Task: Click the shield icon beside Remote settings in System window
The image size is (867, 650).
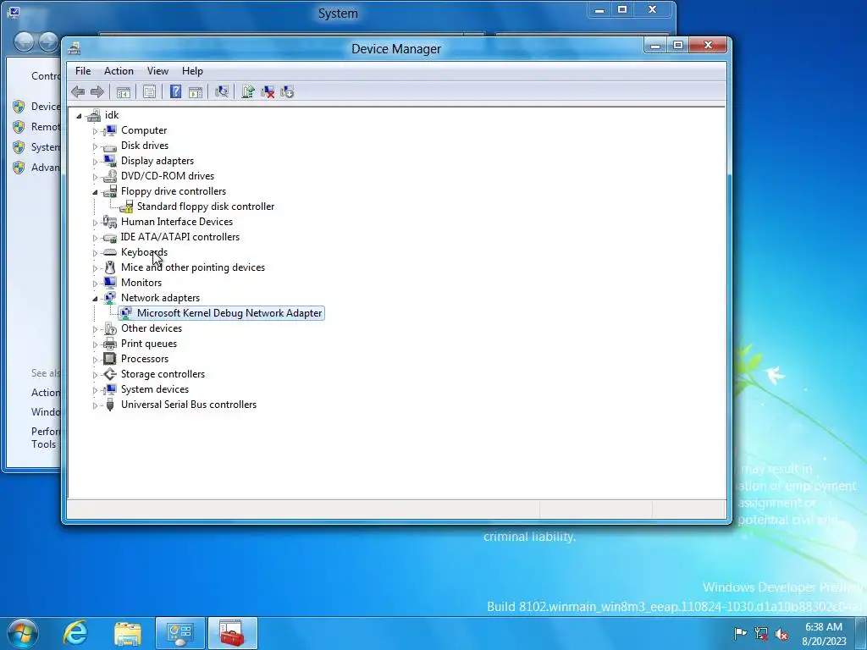Action: pos(19,127)
